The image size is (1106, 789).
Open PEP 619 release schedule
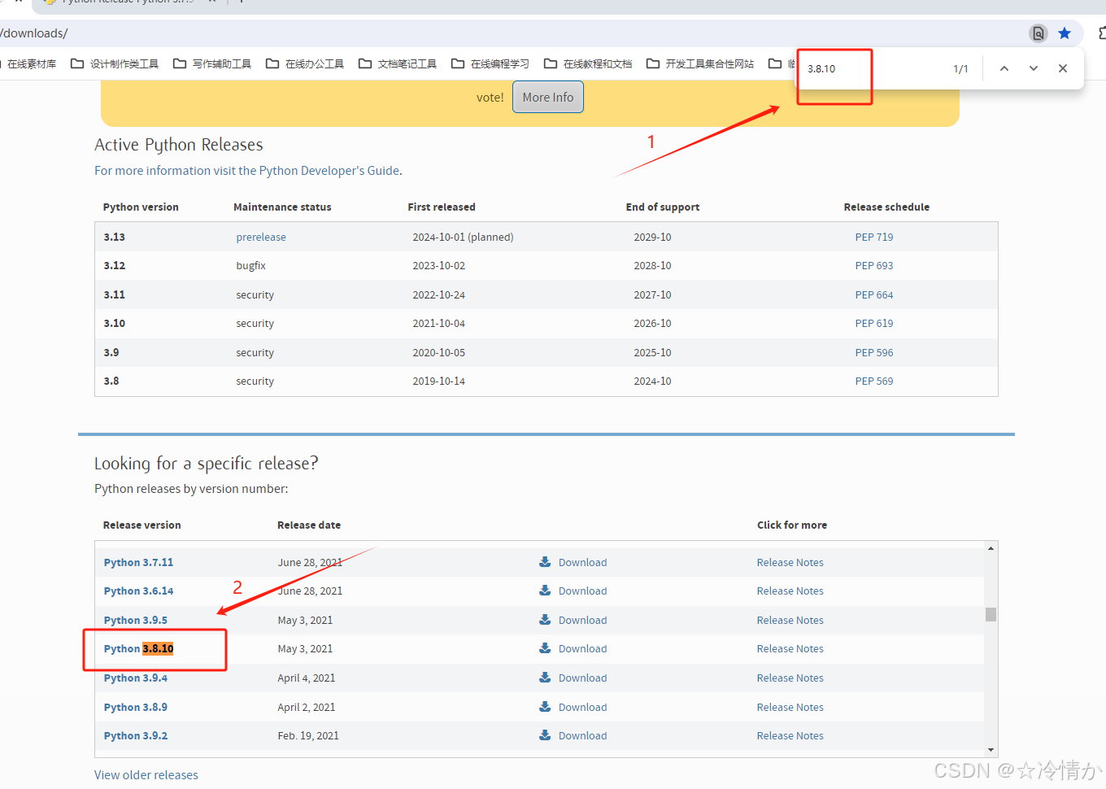[x=874, y=324]
